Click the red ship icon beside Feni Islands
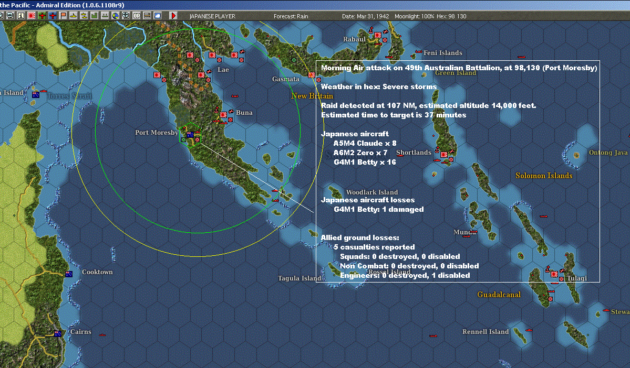630x368 pixels. [419, 52]
